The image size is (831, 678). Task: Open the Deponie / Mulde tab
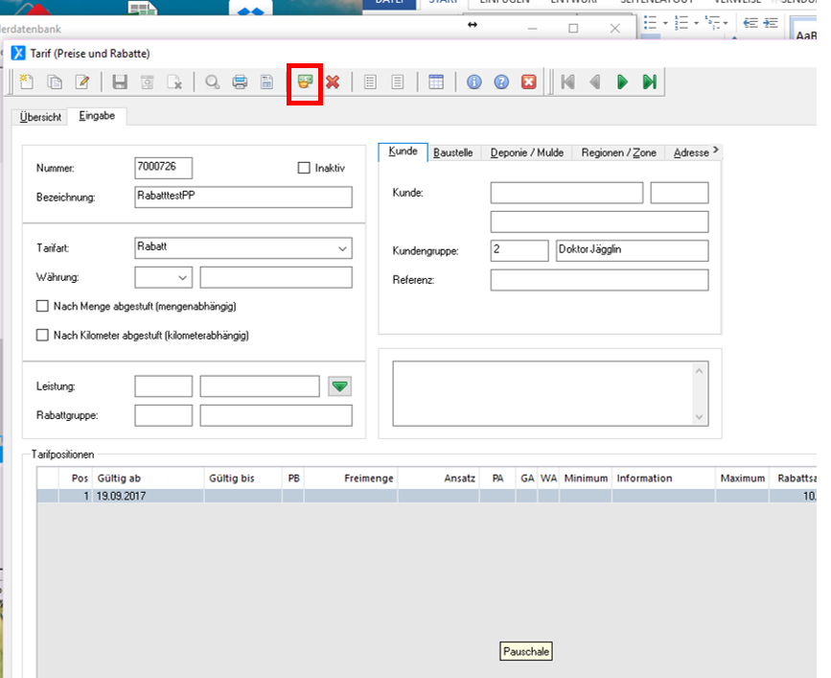(x=527, y=152)
